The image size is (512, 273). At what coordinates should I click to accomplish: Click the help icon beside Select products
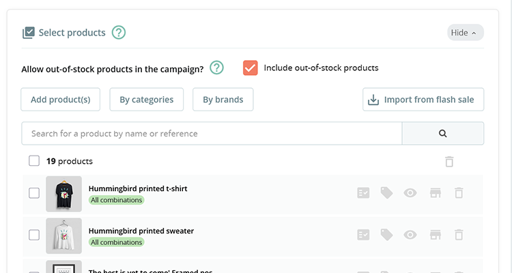coord(119,32)
